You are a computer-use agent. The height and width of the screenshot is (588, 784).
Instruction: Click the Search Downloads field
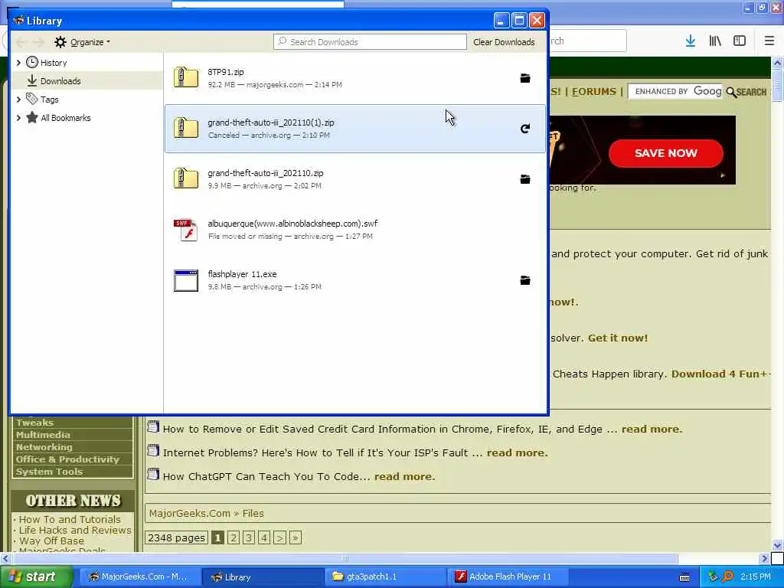(370, 42)
